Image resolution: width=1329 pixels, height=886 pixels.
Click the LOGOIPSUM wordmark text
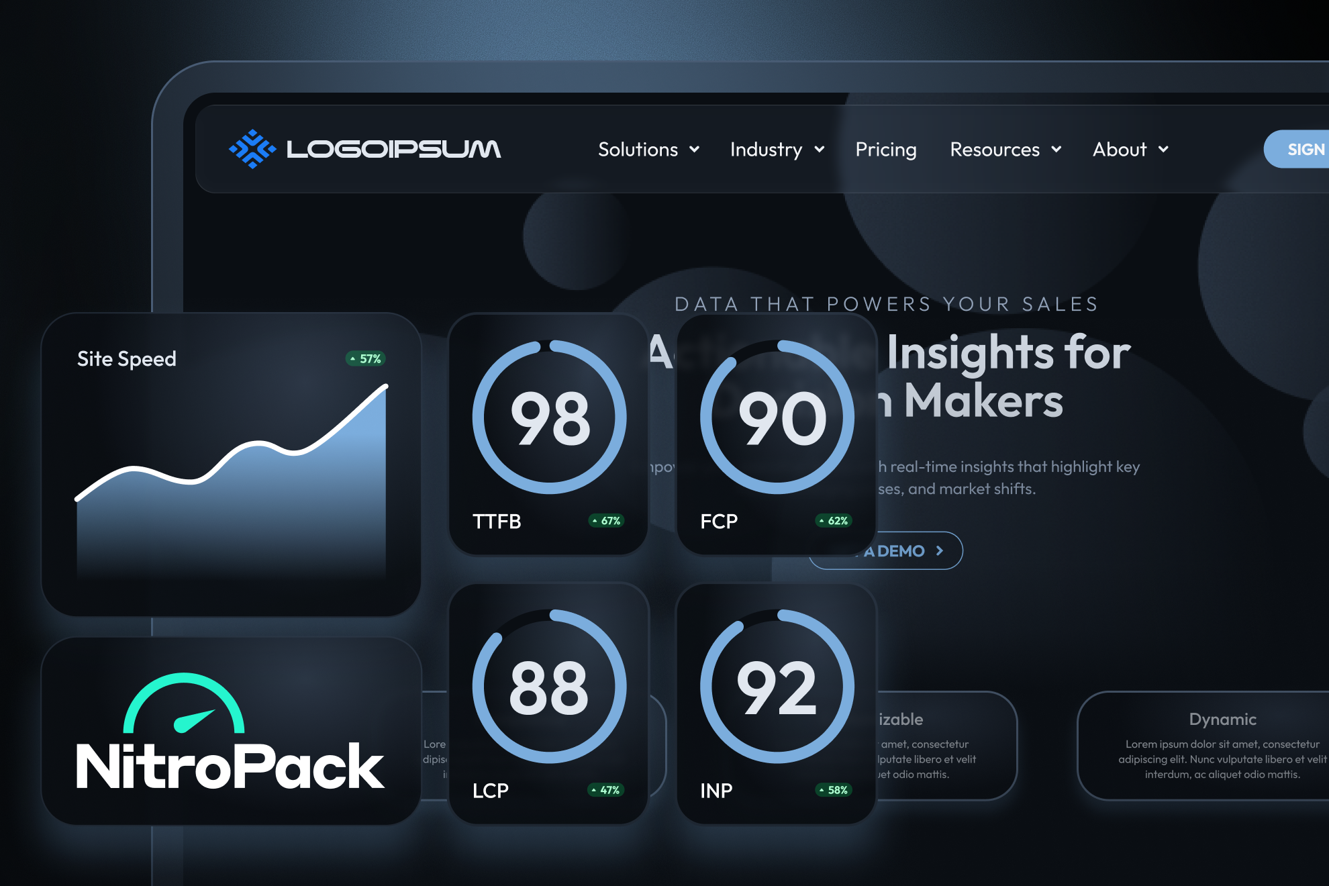point(393,149)
